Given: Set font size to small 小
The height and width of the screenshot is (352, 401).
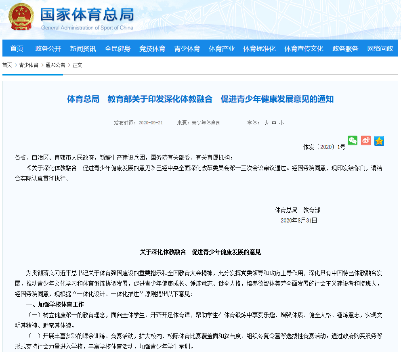Looking at the screenshot, I should 281,123.
